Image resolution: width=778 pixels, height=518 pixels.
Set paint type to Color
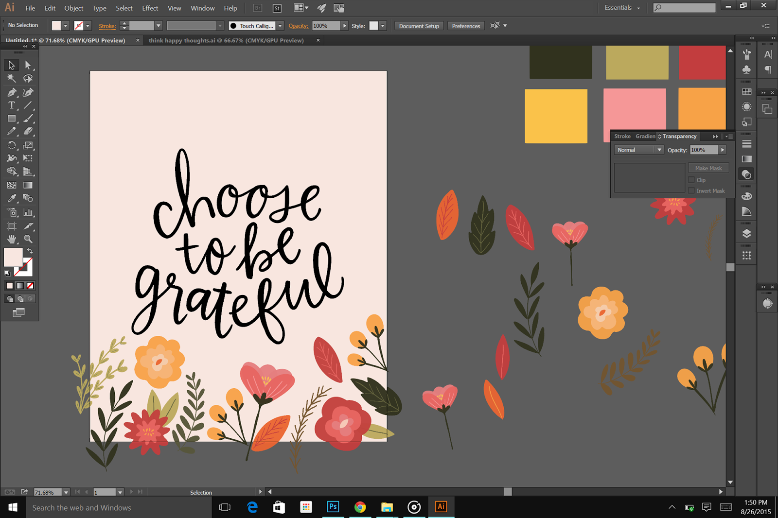10,286
